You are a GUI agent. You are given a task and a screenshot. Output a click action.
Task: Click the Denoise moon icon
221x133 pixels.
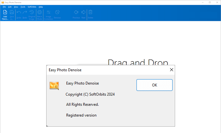57,13
